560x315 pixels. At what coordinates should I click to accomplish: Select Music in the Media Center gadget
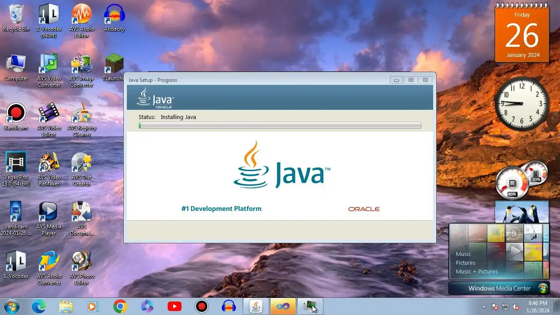click(463, 254)
